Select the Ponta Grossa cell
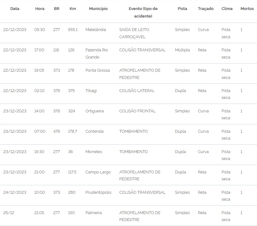257x226 pixels. click(97, 70)
